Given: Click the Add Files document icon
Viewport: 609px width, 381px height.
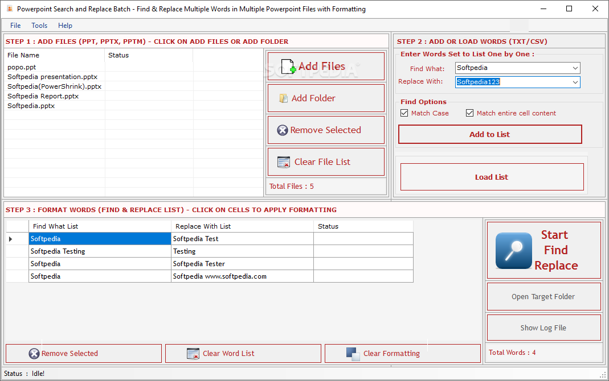Looking at the screenshot, I should click(x=288, y=67).
